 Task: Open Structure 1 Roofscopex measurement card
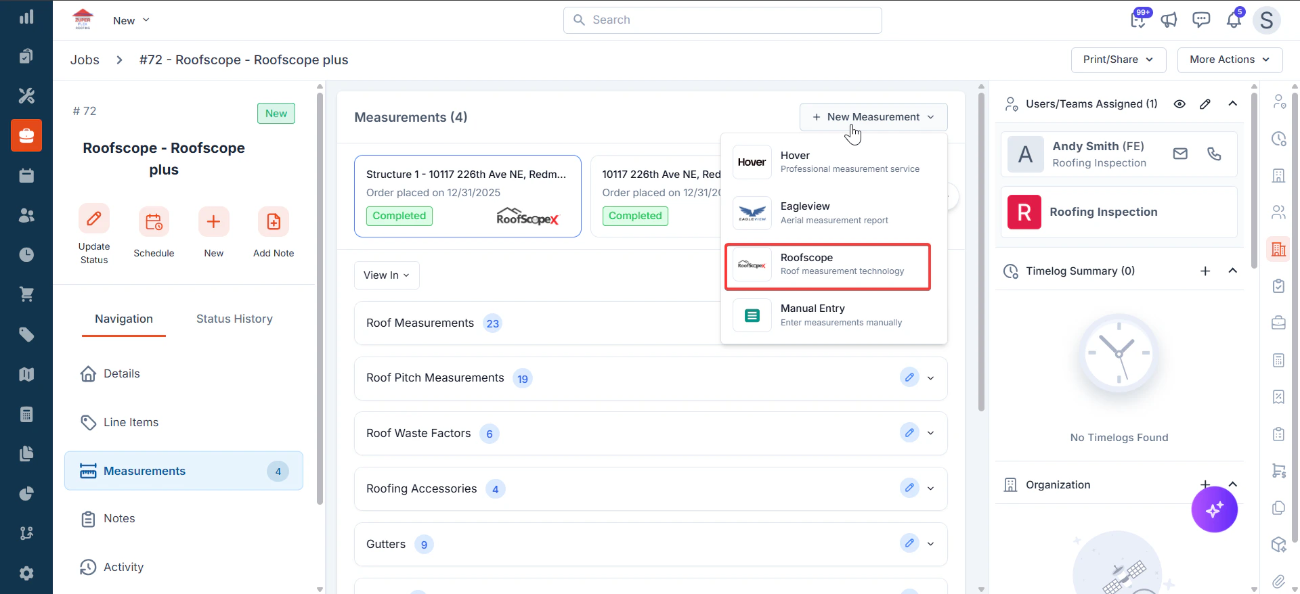tap(468, 196)
